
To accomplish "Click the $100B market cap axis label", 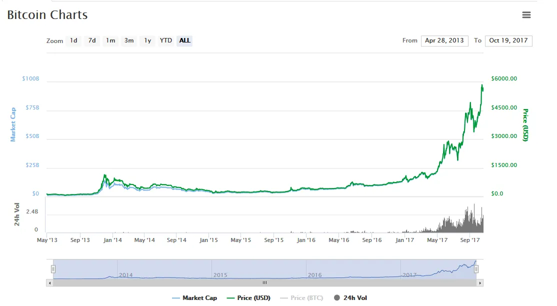I will point(30,78).
